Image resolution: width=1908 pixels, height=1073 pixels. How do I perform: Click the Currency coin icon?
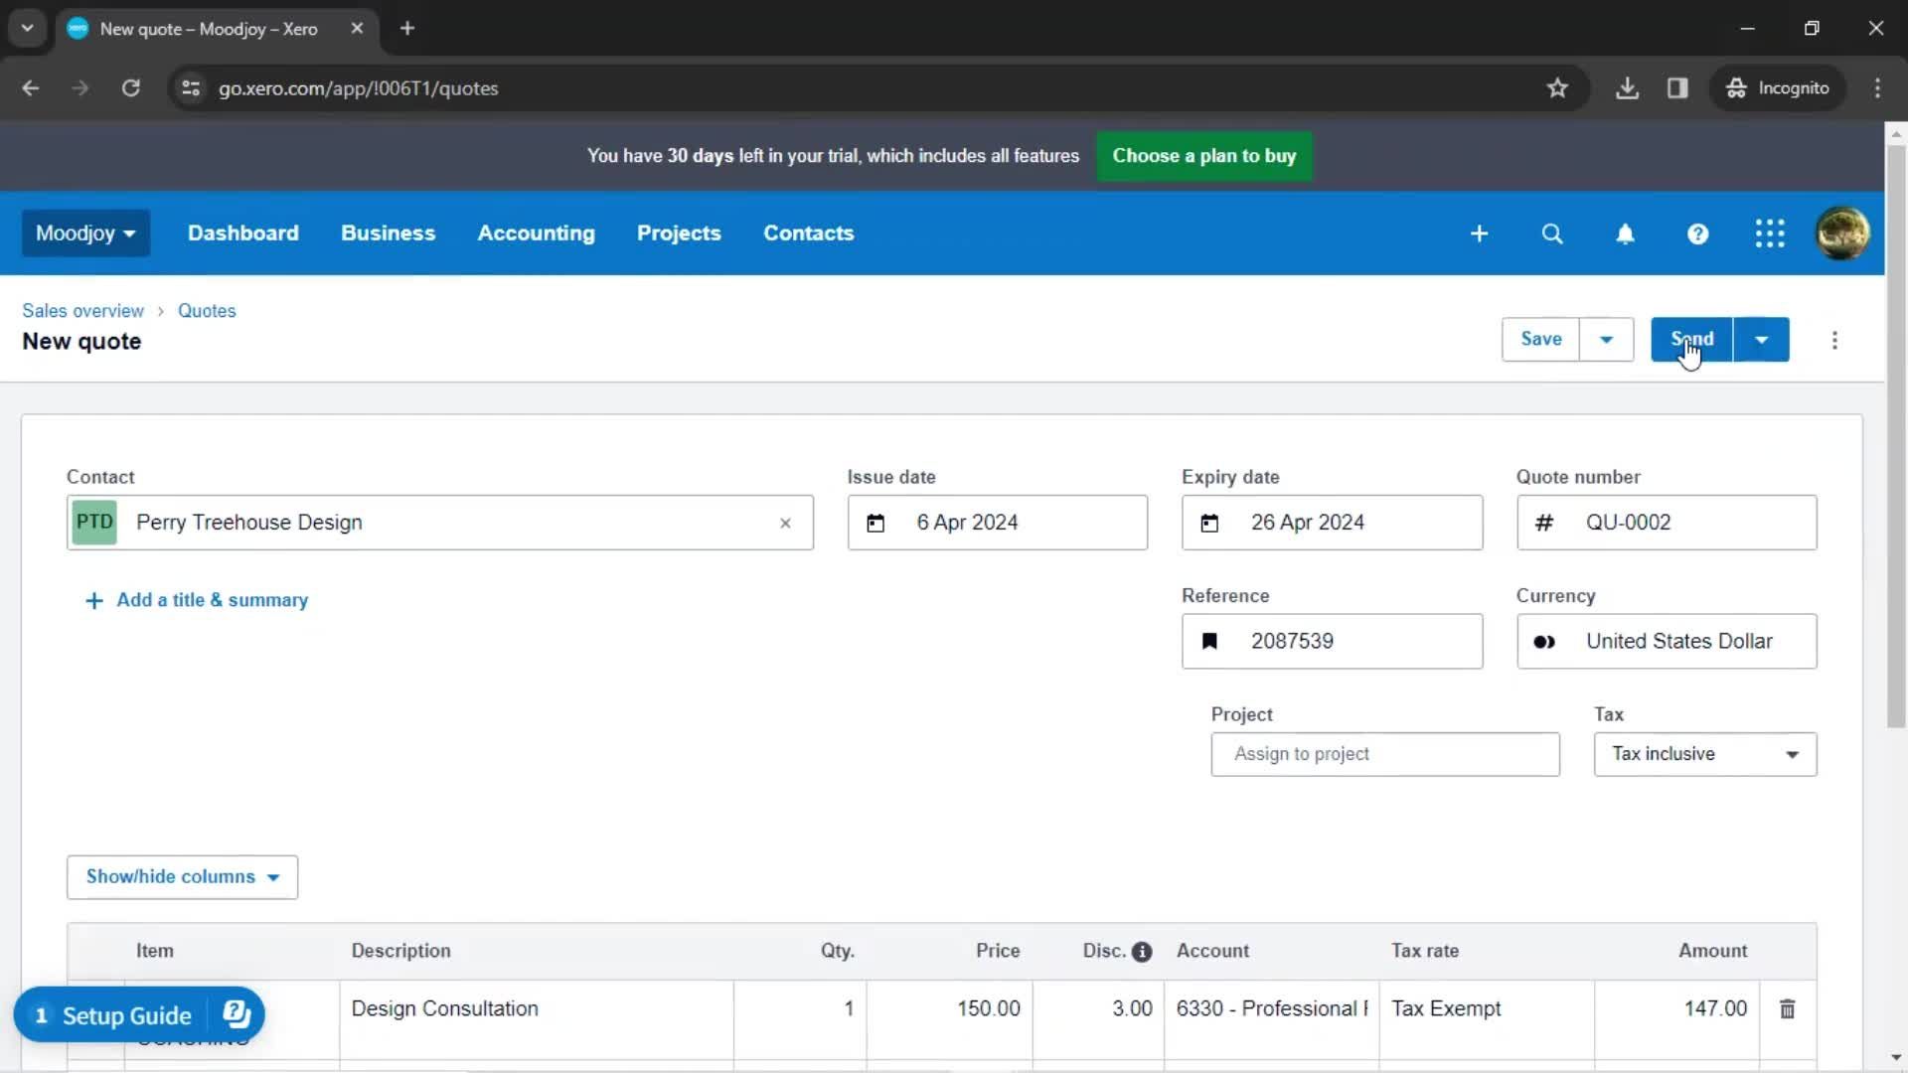[1544, 642]
